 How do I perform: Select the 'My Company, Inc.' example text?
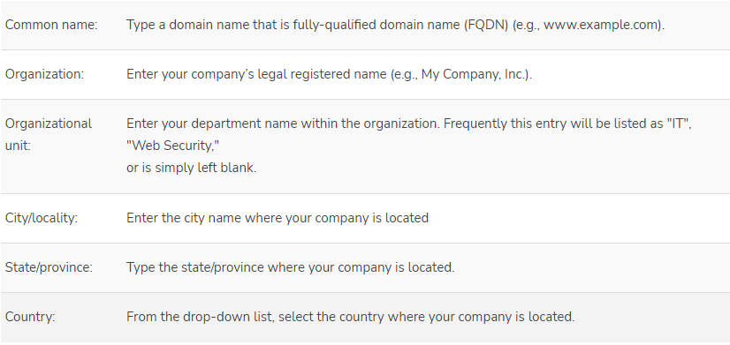pos(473,74)
